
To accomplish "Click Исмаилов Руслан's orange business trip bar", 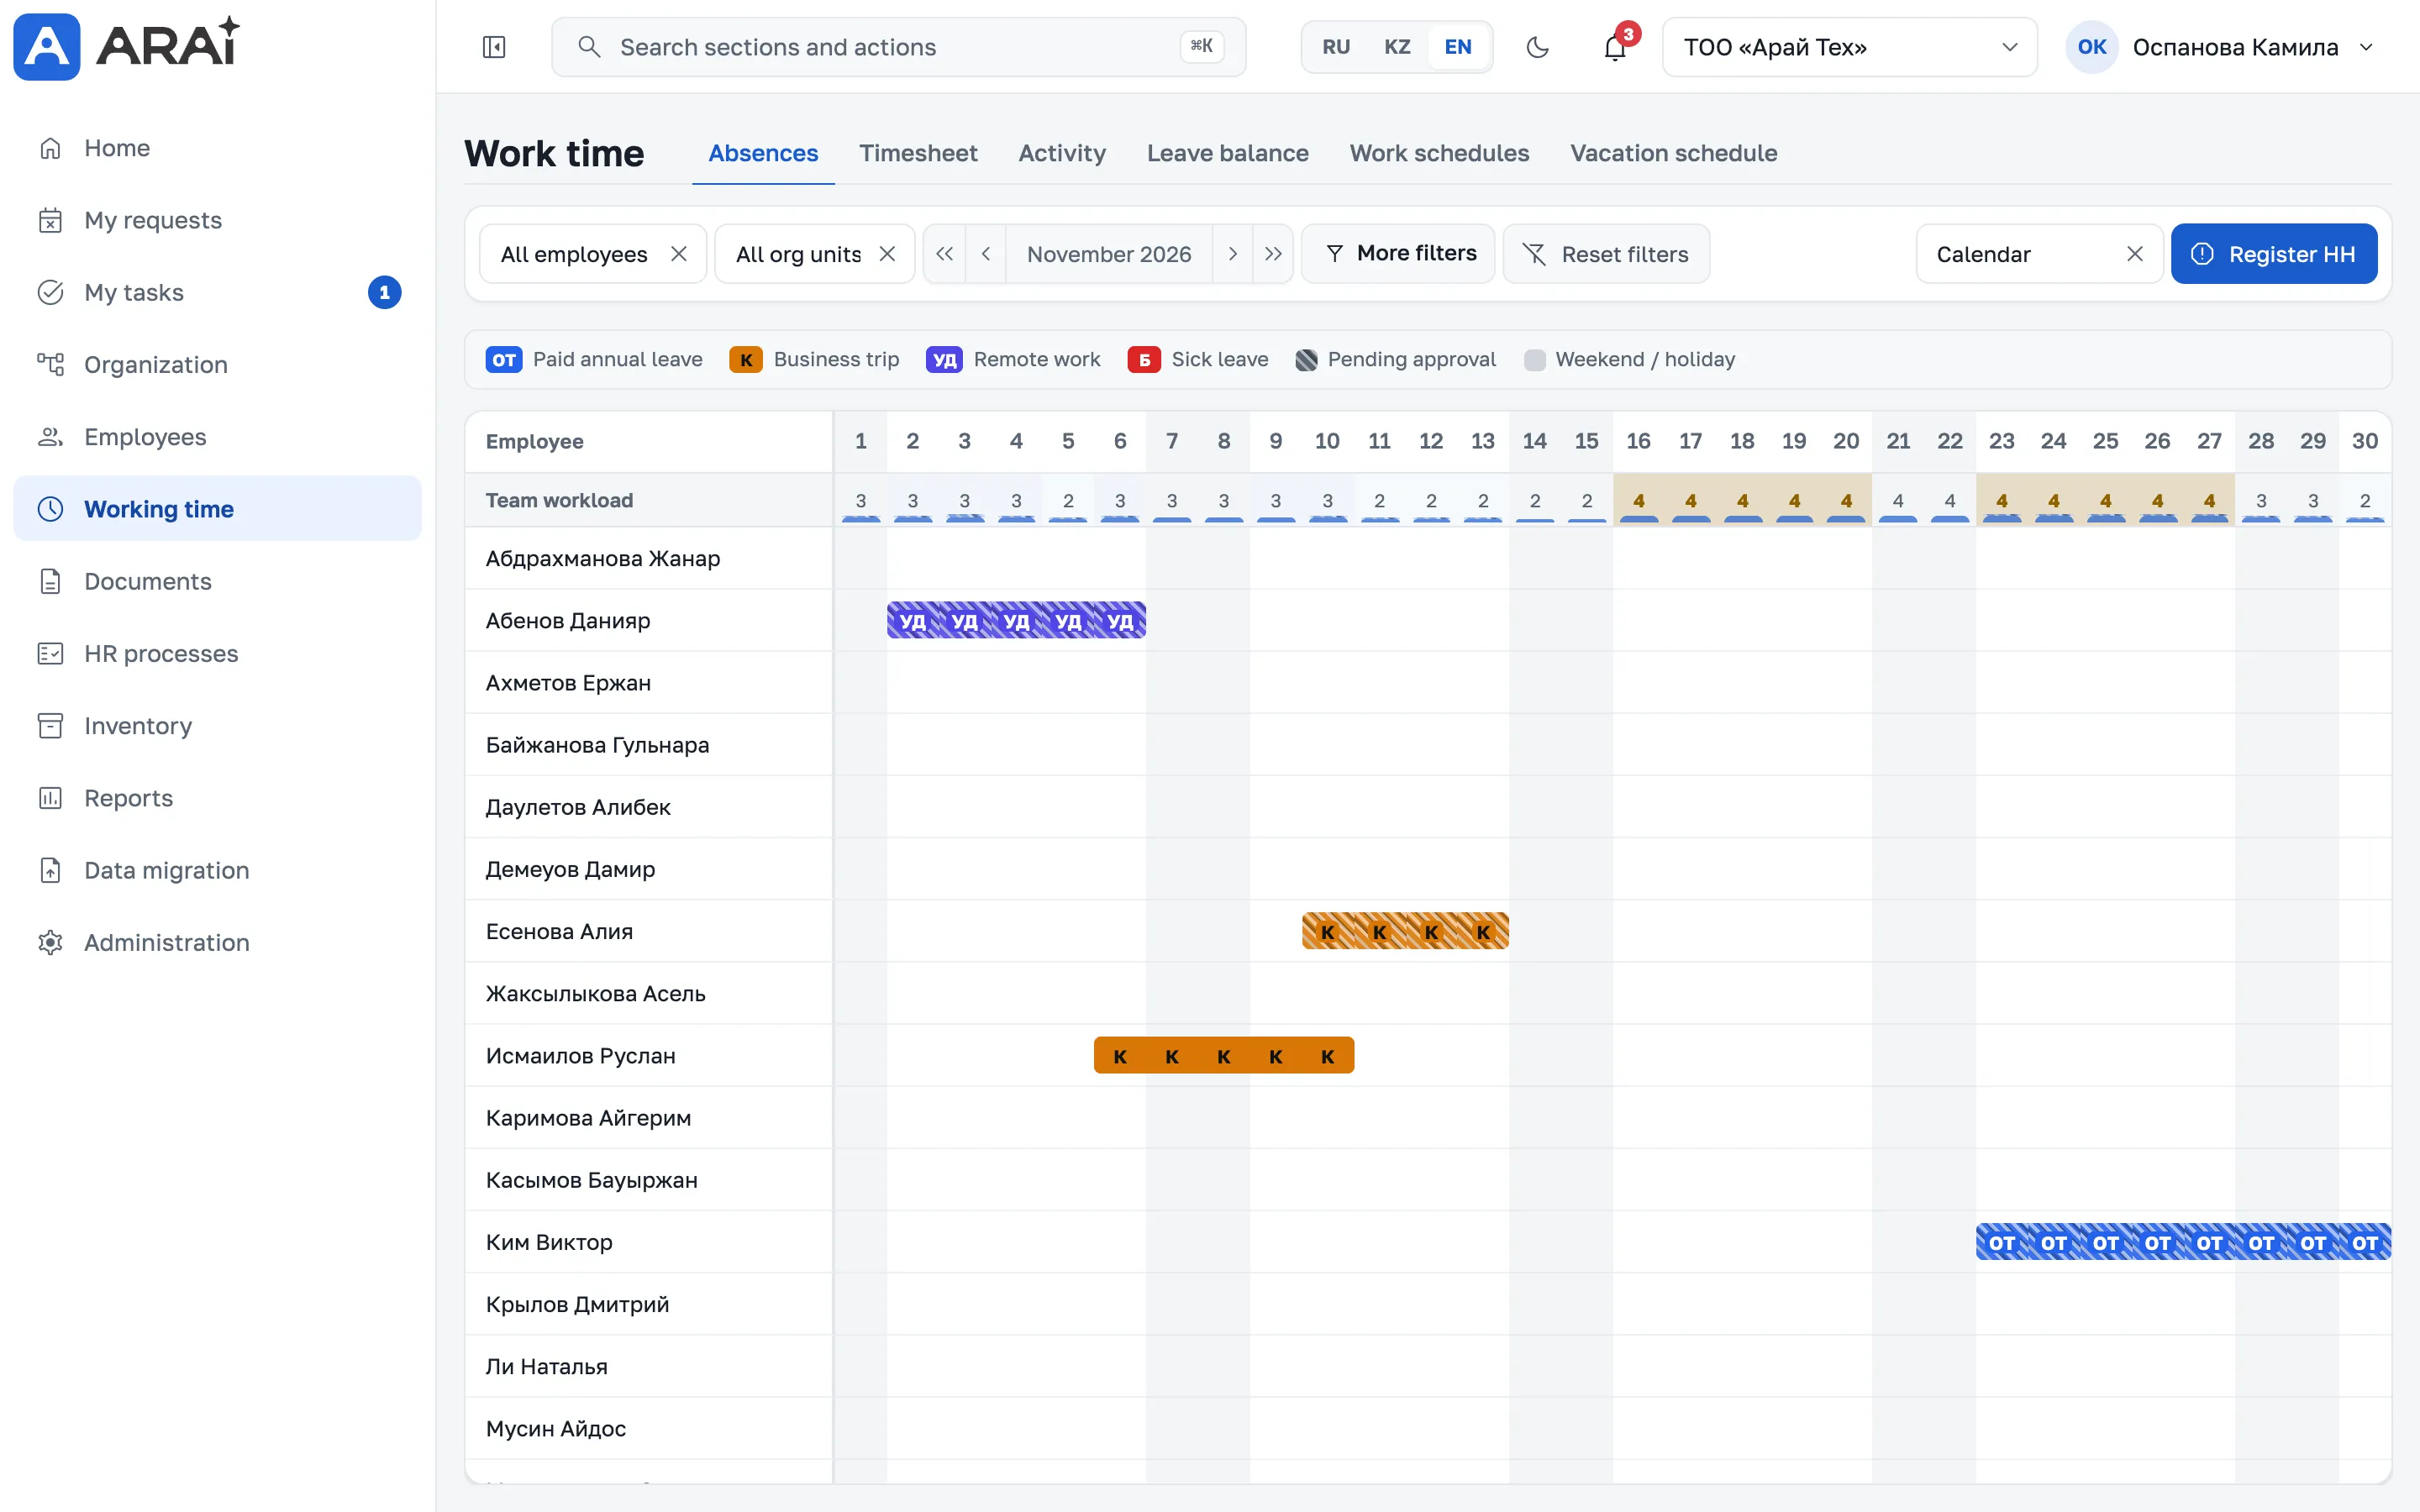I will pyautogui.click(x=1223, y=1056).
